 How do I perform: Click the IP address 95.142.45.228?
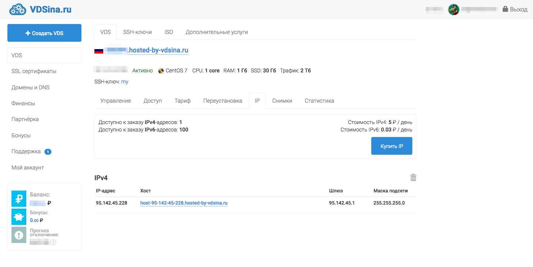tap(111, 203)
